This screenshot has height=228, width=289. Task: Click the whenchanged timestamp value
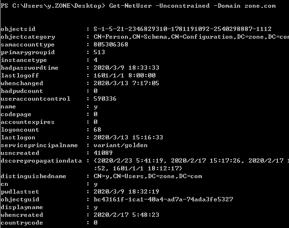click(126, 83)
